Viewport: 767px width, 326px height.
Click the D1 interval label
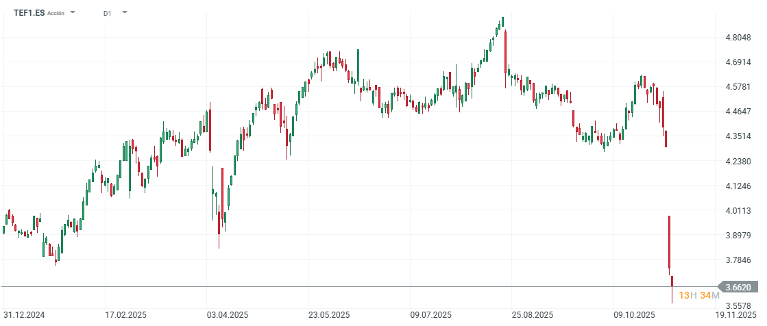108,13
